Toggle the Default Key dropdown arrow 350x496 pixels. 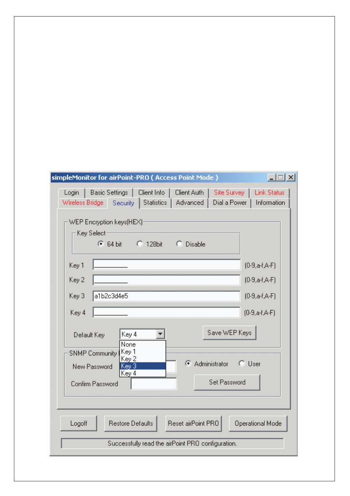160,334
